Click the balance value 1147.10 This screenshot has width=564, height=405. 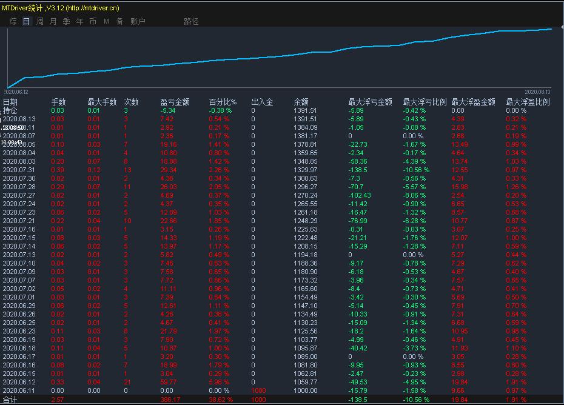pos(306,306)
